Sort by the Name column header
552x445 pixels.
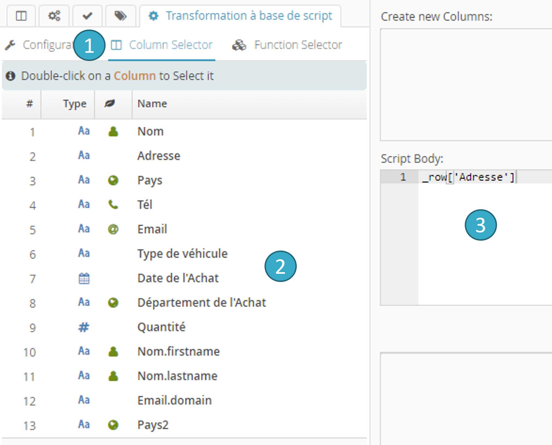pos(249,104)
